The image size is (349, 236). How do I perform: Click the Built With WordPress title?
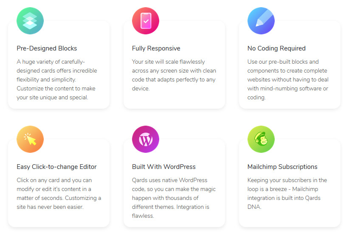[163, 167]
